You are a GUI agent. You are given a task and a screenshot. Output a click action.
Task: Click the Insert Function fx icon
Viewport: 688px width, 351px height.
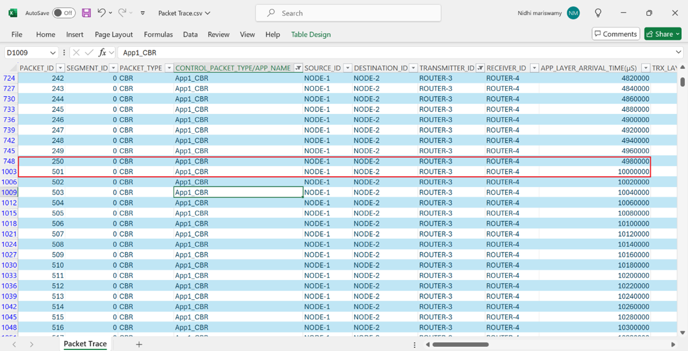point(102,52)
